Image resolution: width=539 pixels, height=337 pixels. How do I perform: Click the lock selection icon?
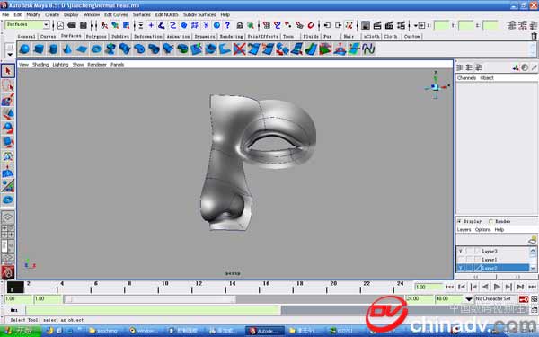(240, 25)
